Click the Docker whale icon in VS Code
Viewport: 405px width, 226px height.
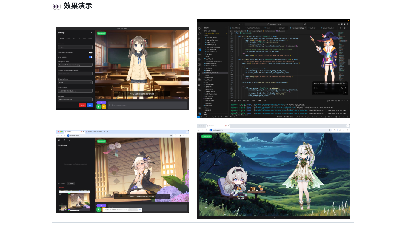(199, 85)
